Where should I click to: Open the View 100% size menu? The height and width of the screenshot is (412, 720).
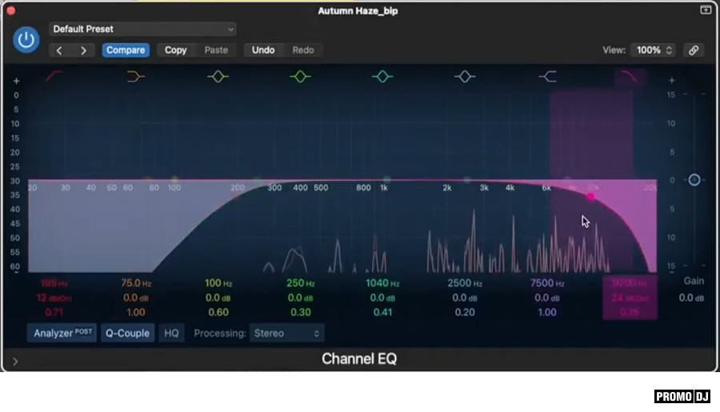coord(654,50)
